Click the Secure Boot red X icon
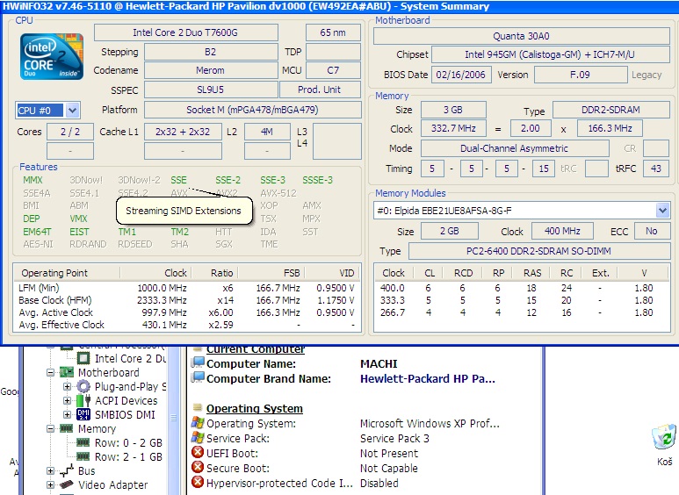The width and height of the screenshot is (679, 495). click(x=198, y=467)
